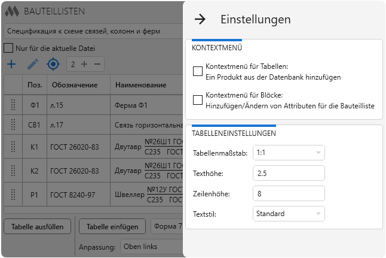Screen dimensions: 386x258
Task: Click the Tabelle einfügen button
Action: tap(112, 226)
